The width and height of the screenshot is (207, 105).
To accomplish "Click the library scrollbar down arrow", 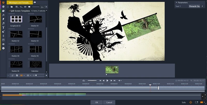I will click(47, 72).
